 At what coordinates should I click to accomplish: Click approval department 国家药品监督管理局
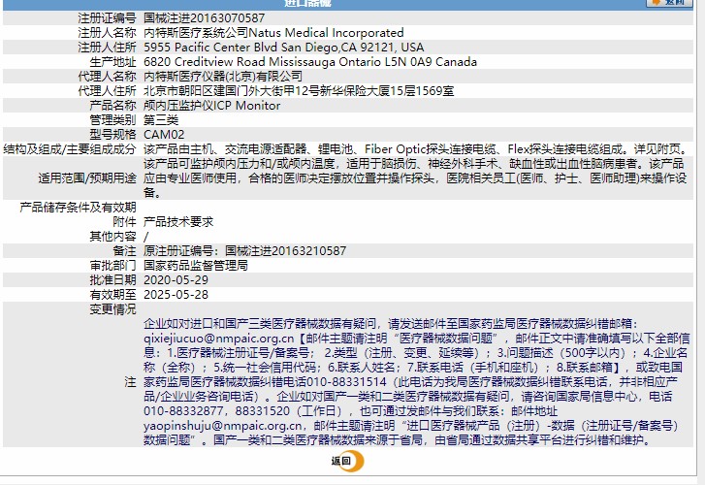click(196, 266)
